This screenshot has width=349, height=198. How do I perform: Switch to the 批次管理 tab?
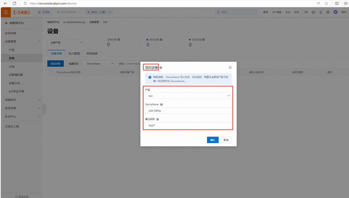pyautogui.click(x=74, y=53)
